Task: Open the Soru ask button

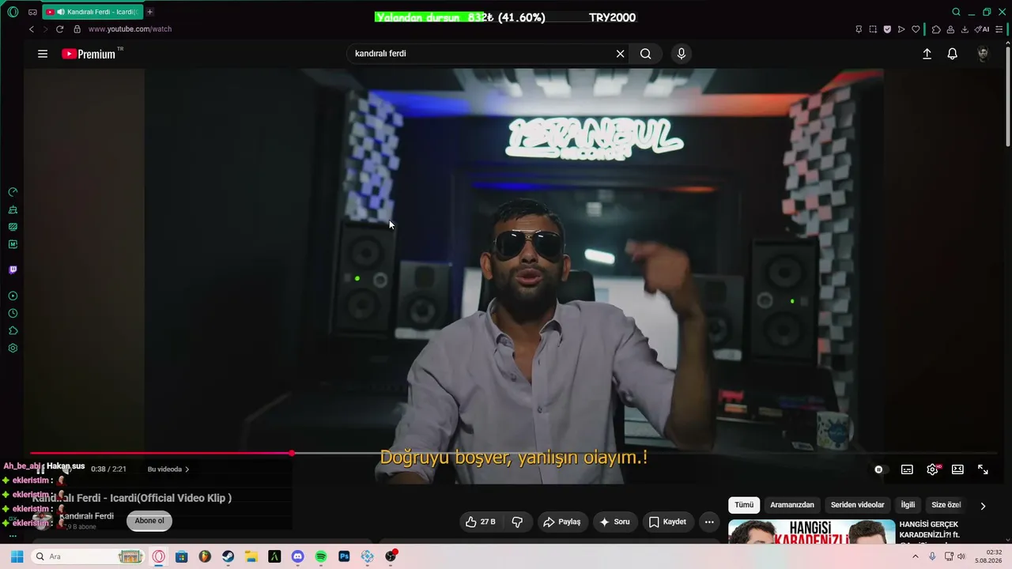Action: point(614,522)
